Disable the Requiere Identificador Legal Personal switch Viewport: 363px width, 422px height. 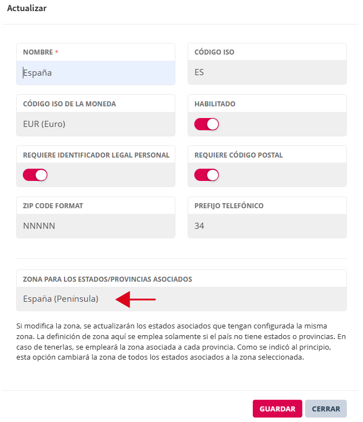pyautogui.click(x=35, y=175)
